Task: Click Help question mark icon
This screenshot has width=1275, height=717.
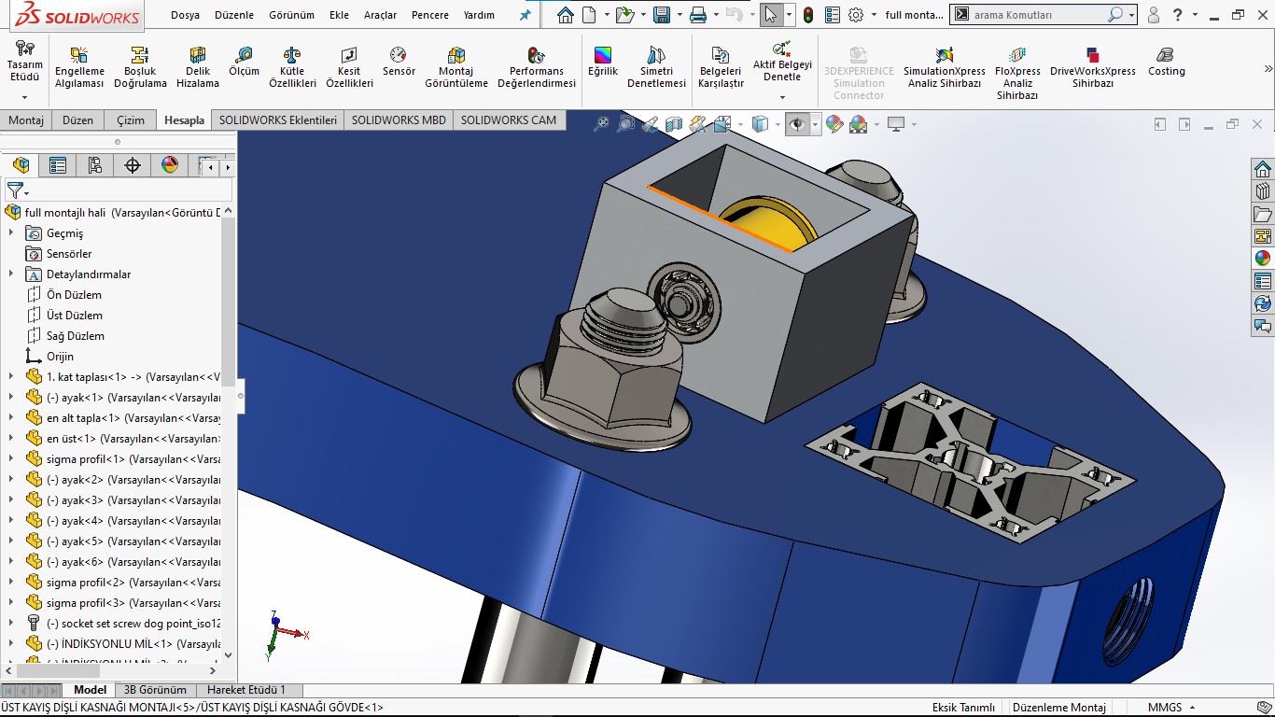Action: [x=1178, y=15]
